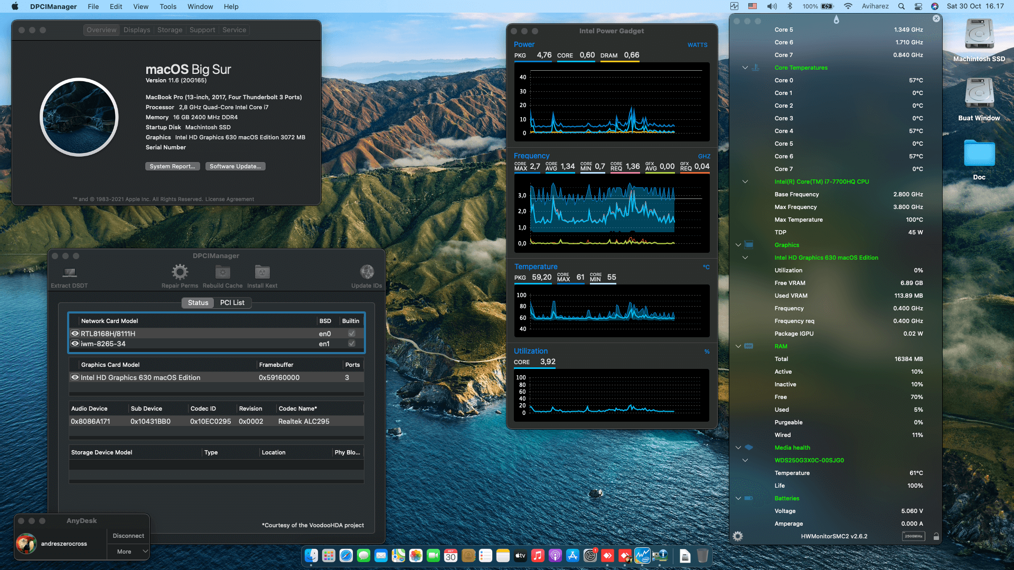Open the Service tab in About This Mac
1014x570 pixels.
pyautogui.click(x=234, y=30)
